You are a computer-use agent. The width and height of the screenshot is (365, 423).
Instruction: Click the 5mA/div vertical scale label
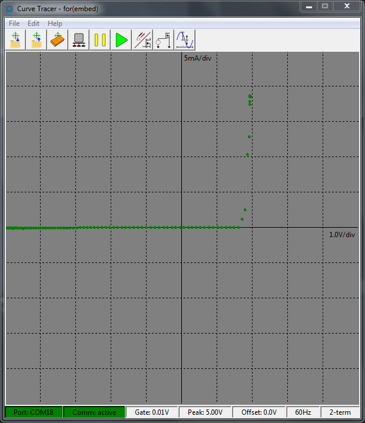[198, 58]
